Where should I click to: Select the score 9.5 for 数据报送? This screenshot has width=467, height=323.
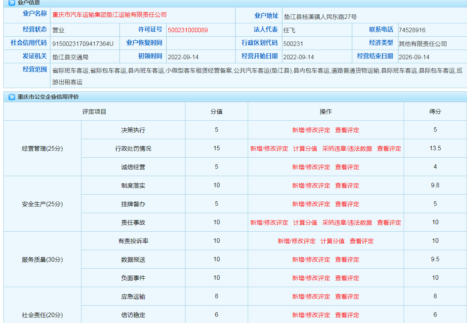point(435,259)
